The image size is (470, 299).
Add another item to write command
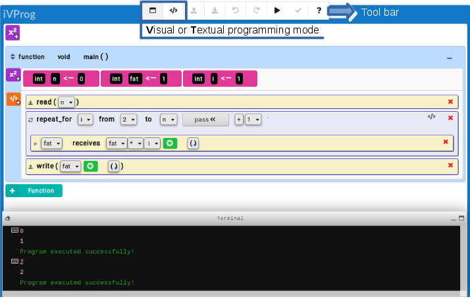click(91, 166)
